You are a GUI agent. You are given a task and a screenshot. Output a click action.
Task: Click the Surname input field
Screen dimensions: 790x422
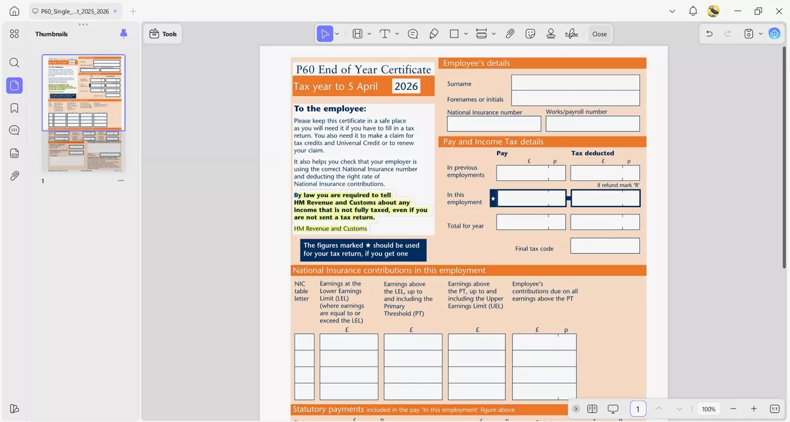click(x=575, y=83)
